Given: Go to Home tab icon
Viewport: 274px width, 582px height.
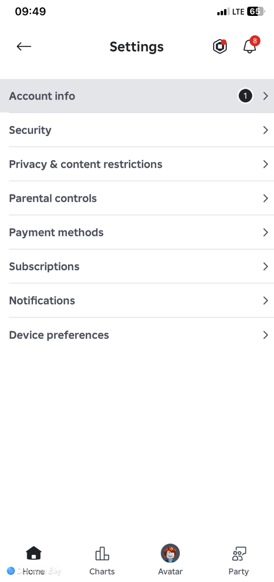Looking at the screenshot, I should tap(34, 554).
